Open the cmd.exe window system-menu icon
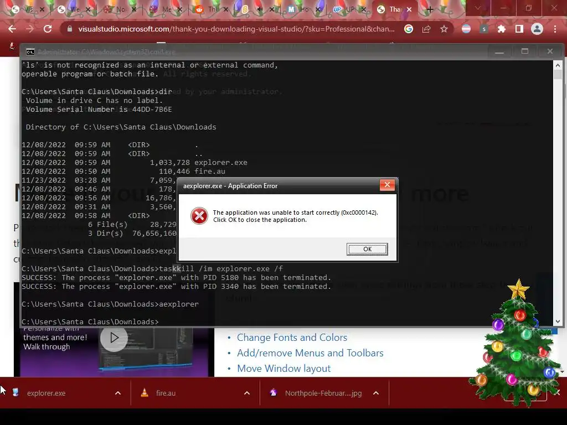This screenshot has width=567, height=425. 30,52
